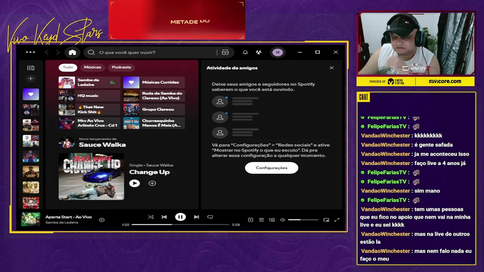Open That New Kick Shit playlist

89,110
